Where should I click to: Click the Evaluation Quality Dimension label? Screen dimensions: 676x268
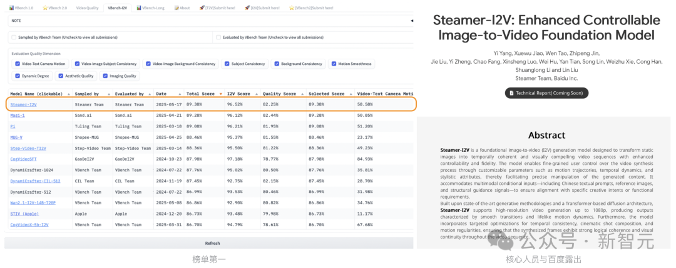click(36, 54)
